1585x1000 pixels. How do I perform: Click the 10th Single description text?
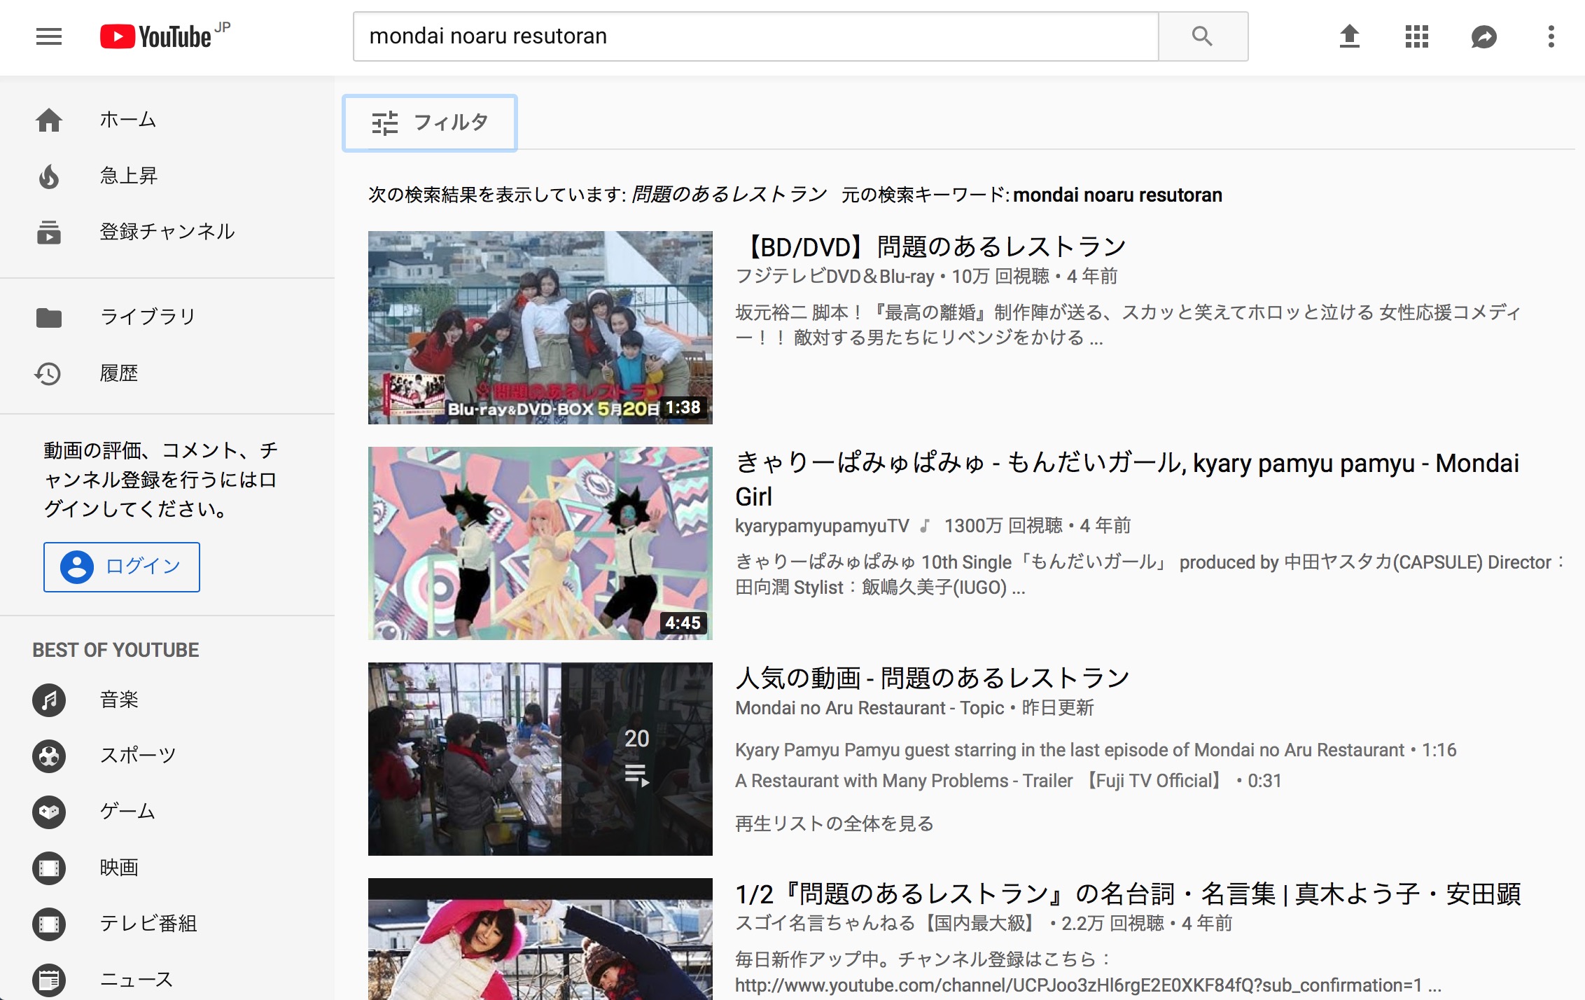pos(1150,574)
